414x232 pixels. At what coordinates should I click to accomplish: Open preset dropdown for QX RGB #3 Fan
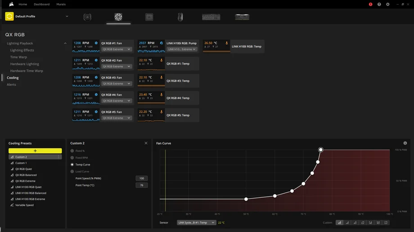click(117, 83)
